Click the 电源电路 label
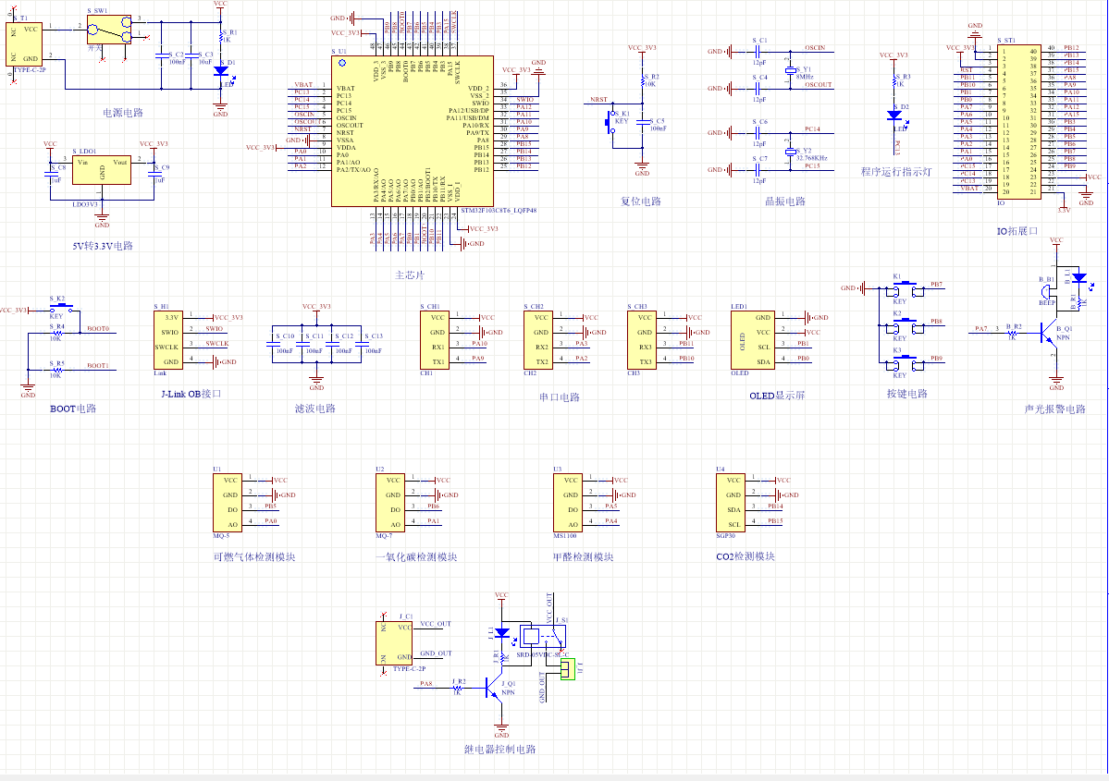The width and height of the screenshot is (1109, 781). click(123, 113)
